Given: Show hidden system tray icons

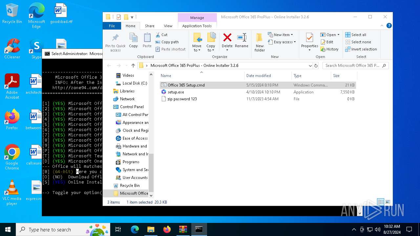Looking at the screenshot, I should (x=354, y=229).
